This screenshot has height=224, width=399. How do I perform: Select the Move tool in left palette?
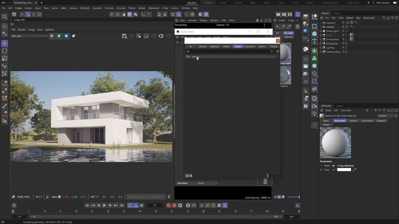pyautogui.click(x=4, y=44)
